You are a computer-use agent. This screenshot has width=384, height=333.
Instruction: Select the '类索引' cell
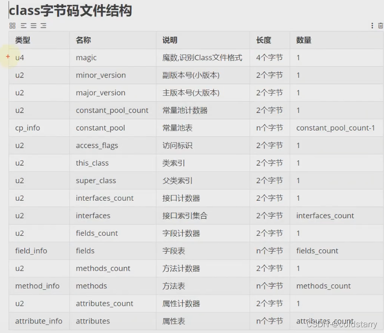(174, 163)
